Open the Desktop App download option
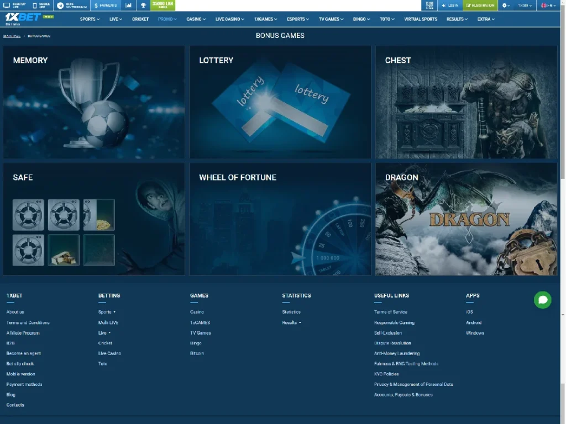Image resolution: width=566 pixels, height=424 pixels. coord(15,6)
